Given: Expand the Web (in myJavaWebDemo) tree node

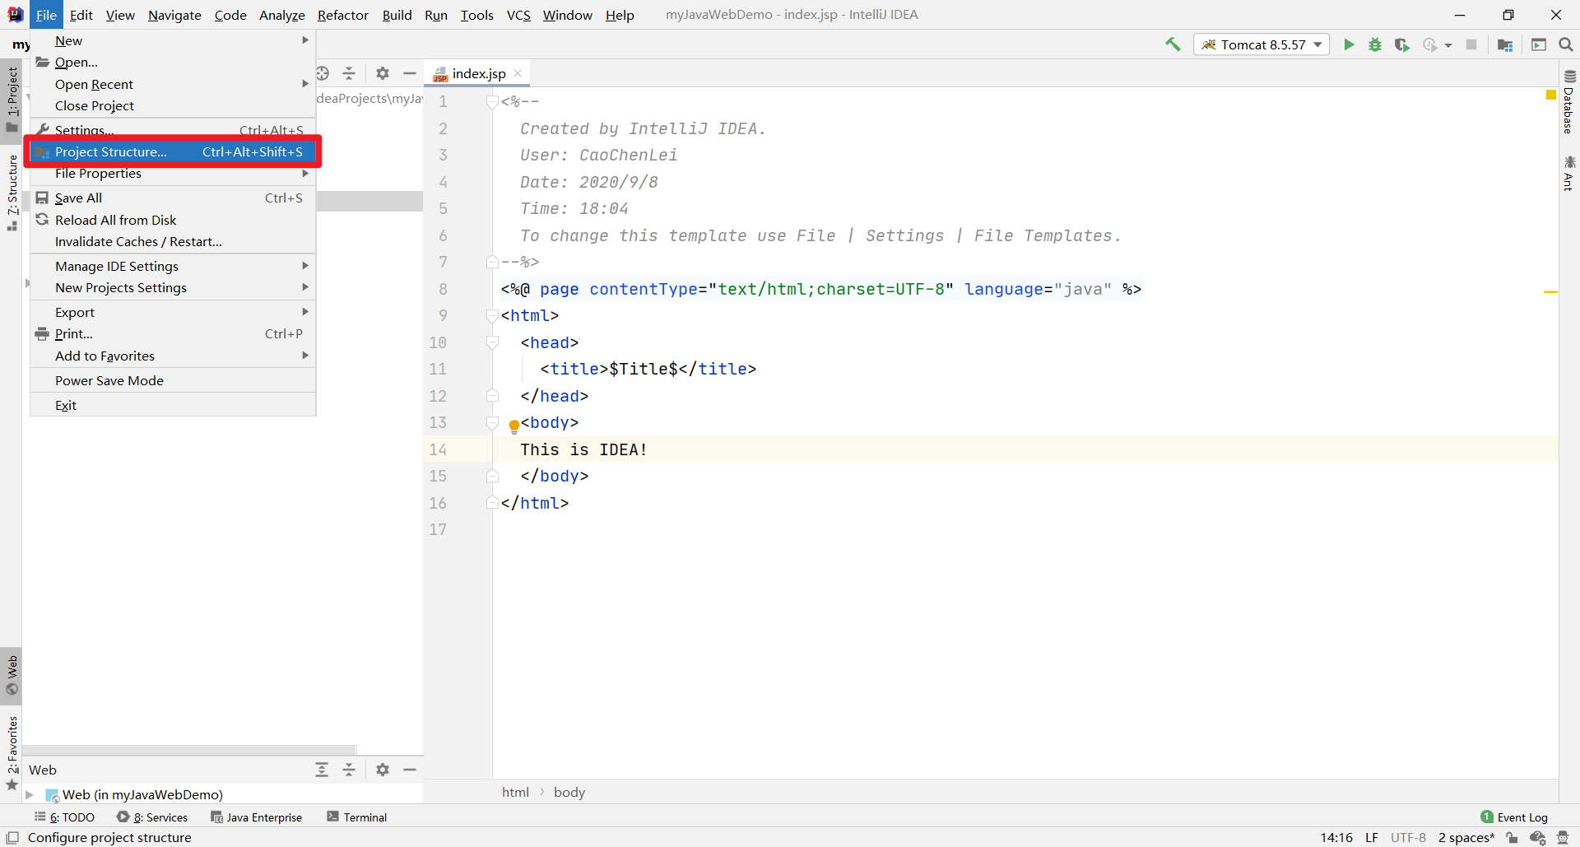Looking at the screenshot, I should pyautogui.click(x=30, y=794).
